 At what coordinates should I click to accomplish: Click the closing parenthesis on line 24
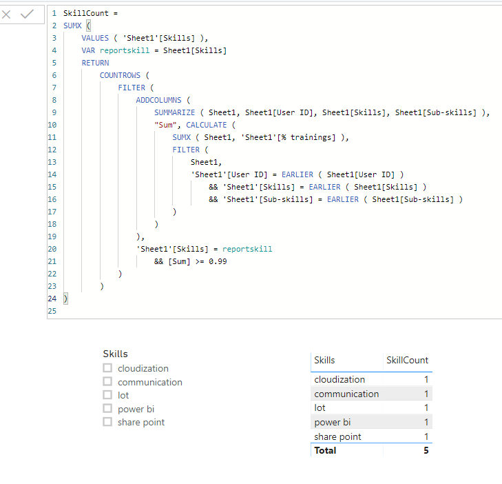pos(65,299)
